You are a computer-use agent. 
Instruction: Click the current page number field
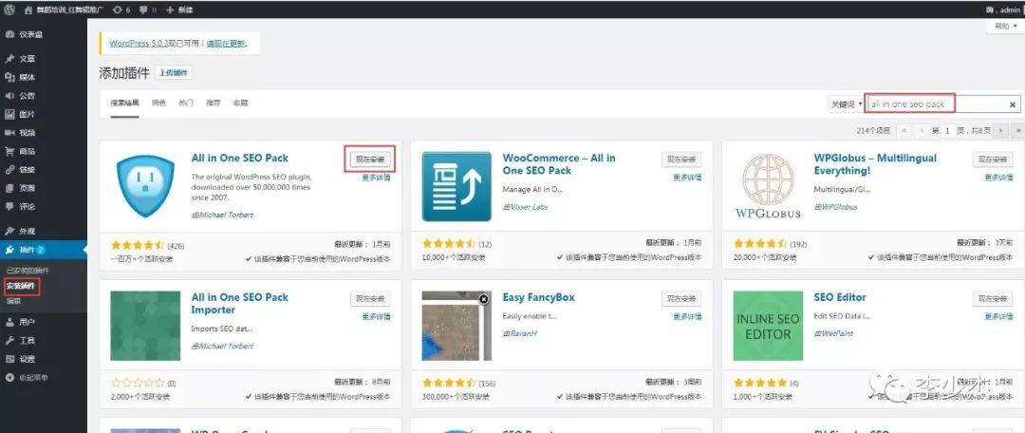point(946,131)
